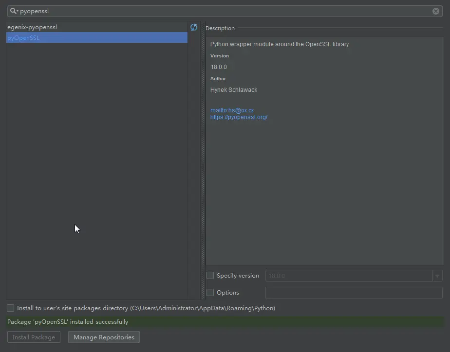Click the Install Package button

tap(34, 337)
